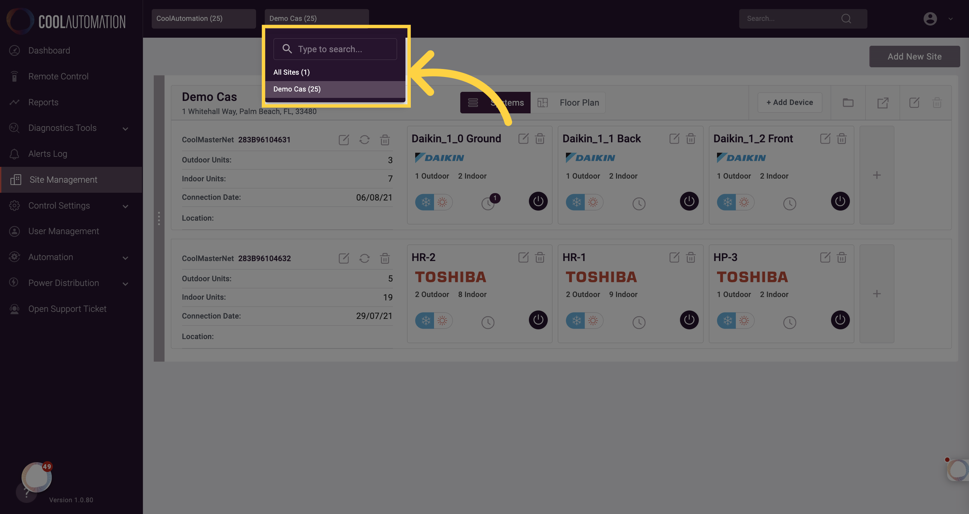The height and width of the screenshot is (514, 969).
Task: Toggle cool/heat mode on HP-3
Action: point(735,321)
